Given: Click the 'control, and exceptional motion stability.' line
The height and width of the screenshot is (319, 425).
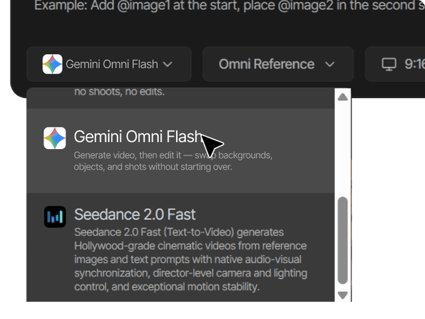Looking at the screenshot, I should tap(167, 287).
